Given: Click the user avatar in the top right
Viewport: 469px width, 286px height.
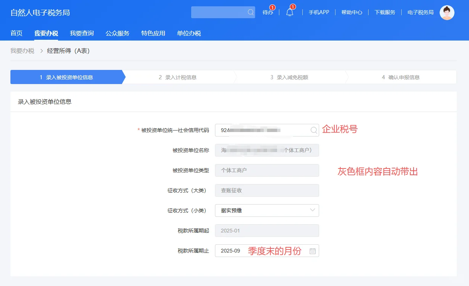Looking at the screenshot, I should point(447,12).
